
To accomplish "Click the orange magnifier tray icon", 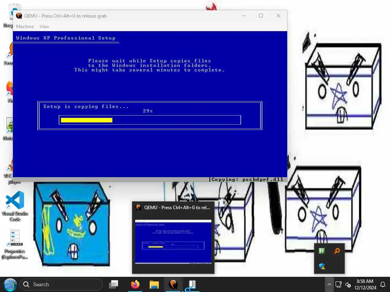I will point(337,251).
